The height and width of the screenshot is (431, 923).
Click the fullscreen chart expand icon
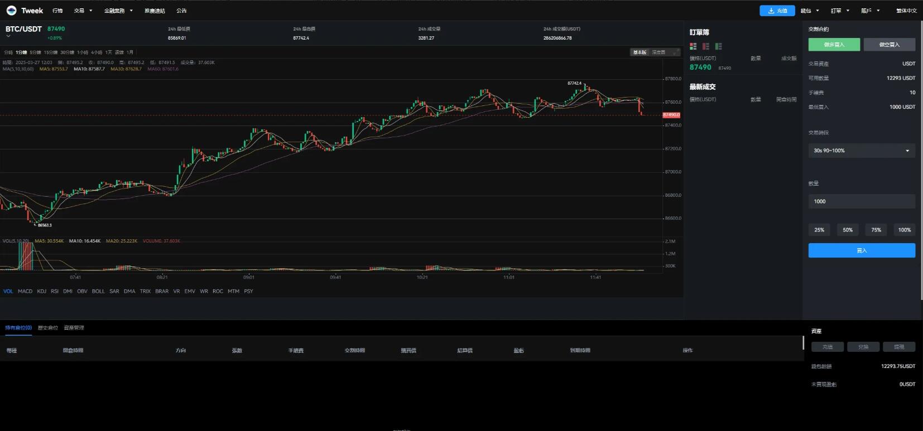pos(675,52)
